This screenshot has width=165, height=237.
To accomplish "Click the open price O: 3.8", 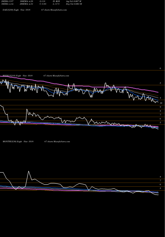I will coord(43,1).
